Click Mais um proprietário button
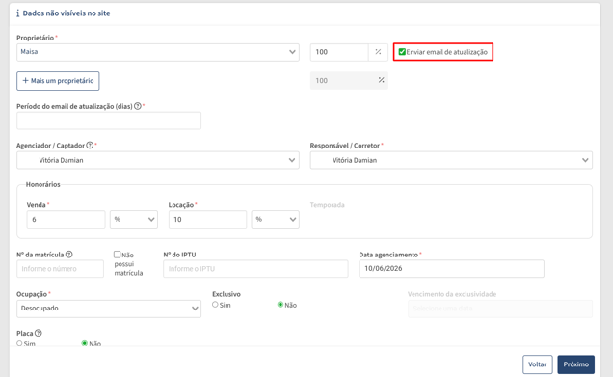 click(x=58, y=81)
